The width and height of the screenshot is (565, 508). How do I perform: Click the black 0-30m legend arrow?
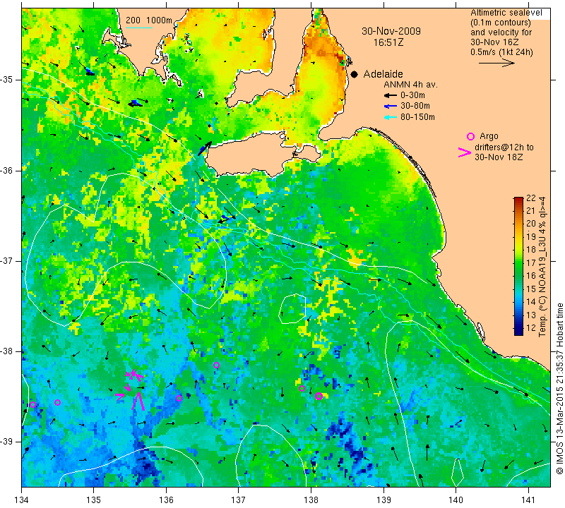pos(390,95)
